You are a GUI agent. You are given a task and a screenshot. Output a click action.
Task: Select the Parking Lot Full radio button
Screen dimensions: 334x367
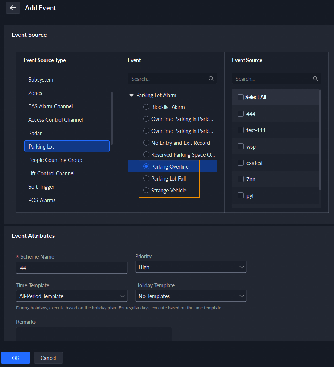146,179
